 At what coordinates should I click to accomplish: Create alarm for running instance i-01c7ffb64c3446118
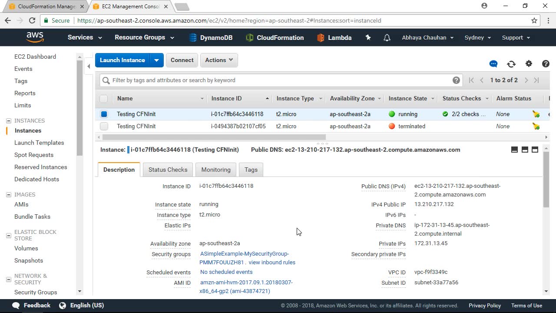tap(536, 114)
